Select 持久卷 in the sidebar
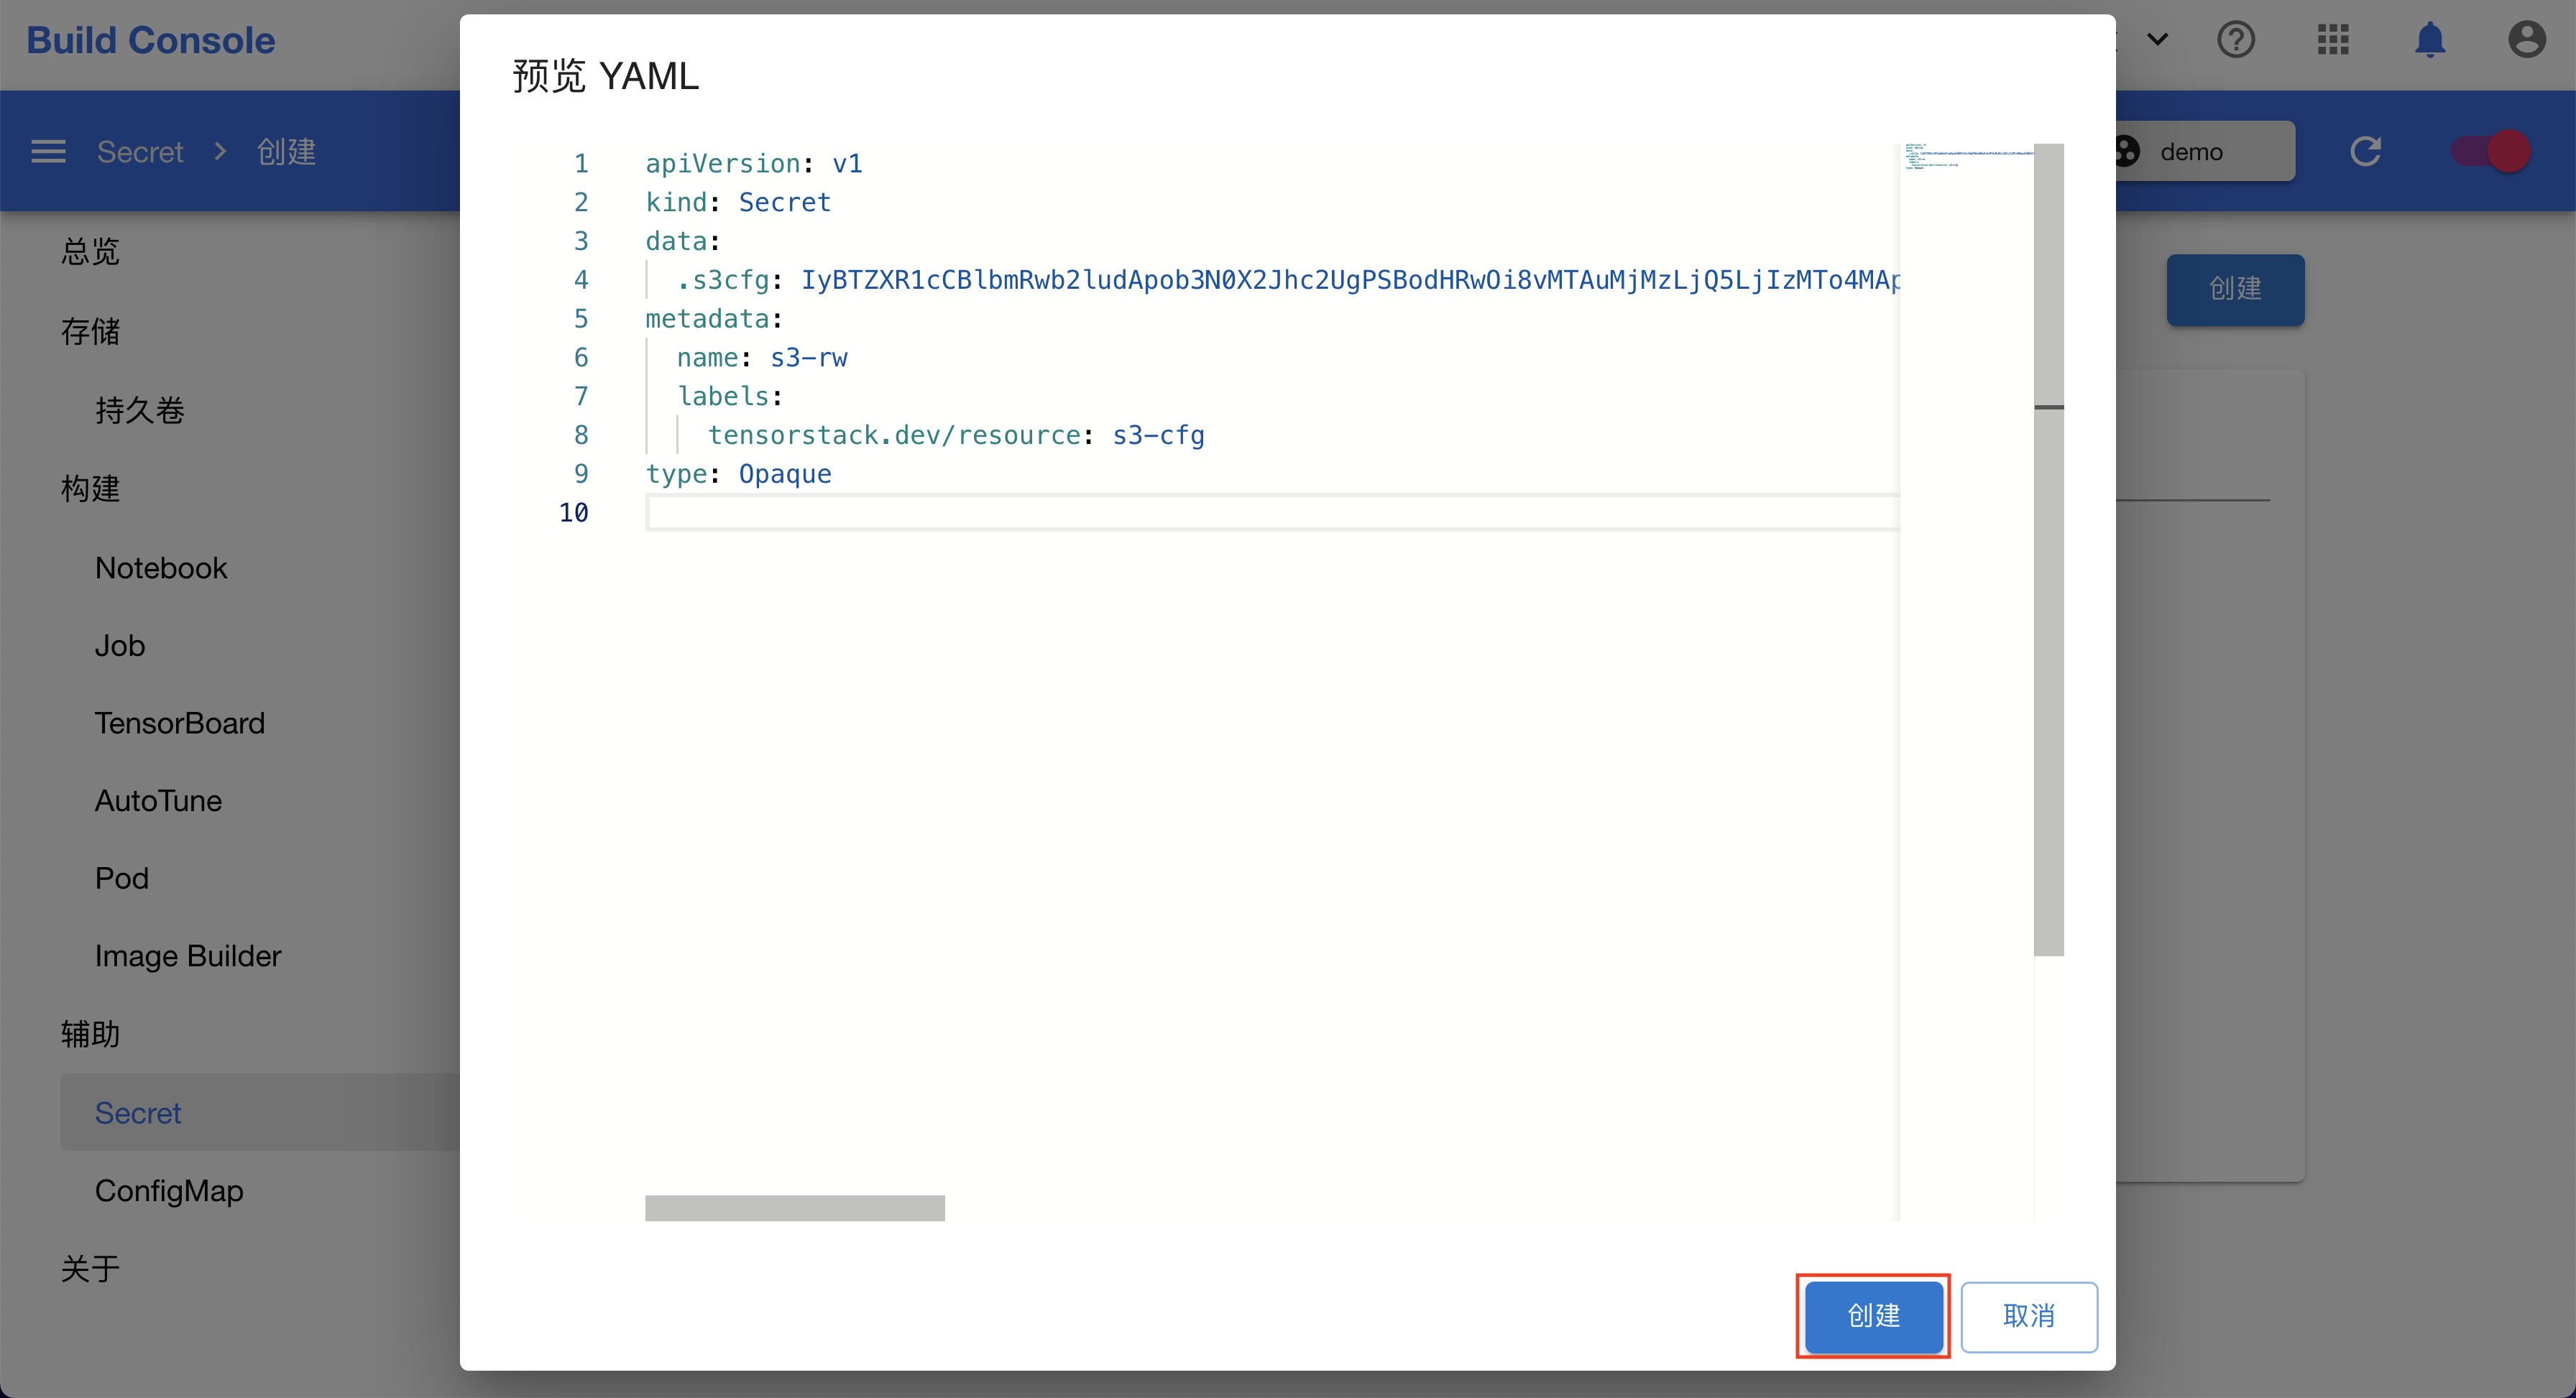Viewport: 2576px width, 1398px height. [140, 409]
